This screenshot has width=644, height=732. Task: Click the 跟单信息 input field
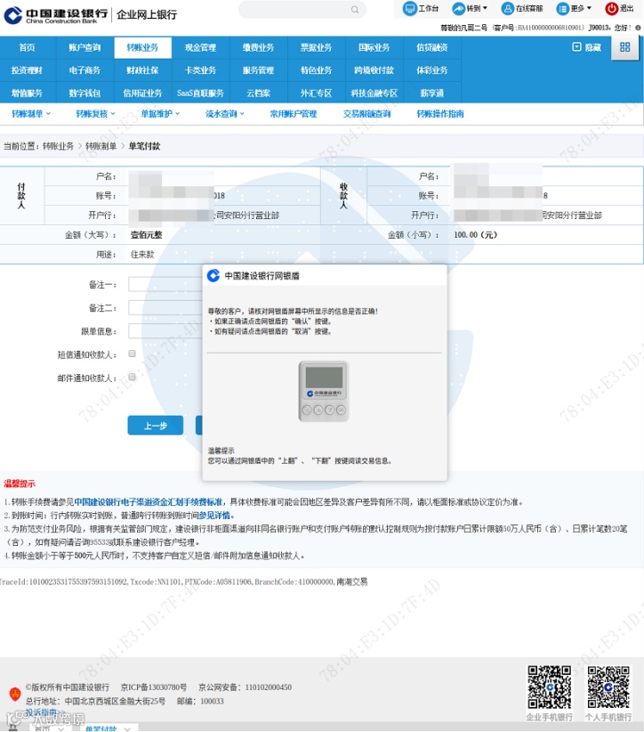click(x=165, y=331)
